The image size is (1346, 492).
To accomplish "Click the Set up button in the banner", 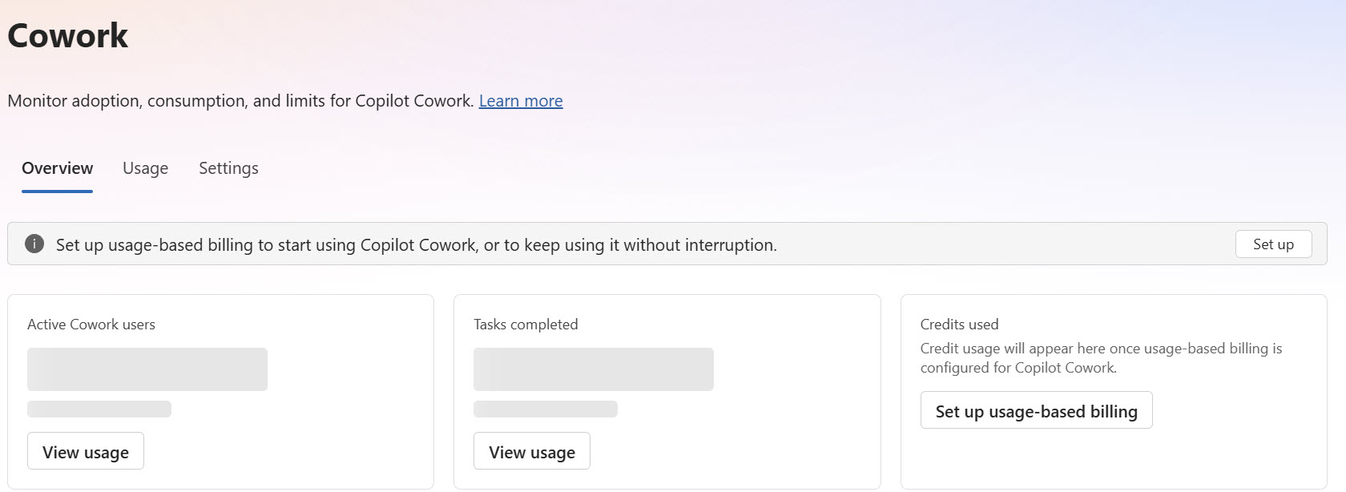I will pos(1273,244).
